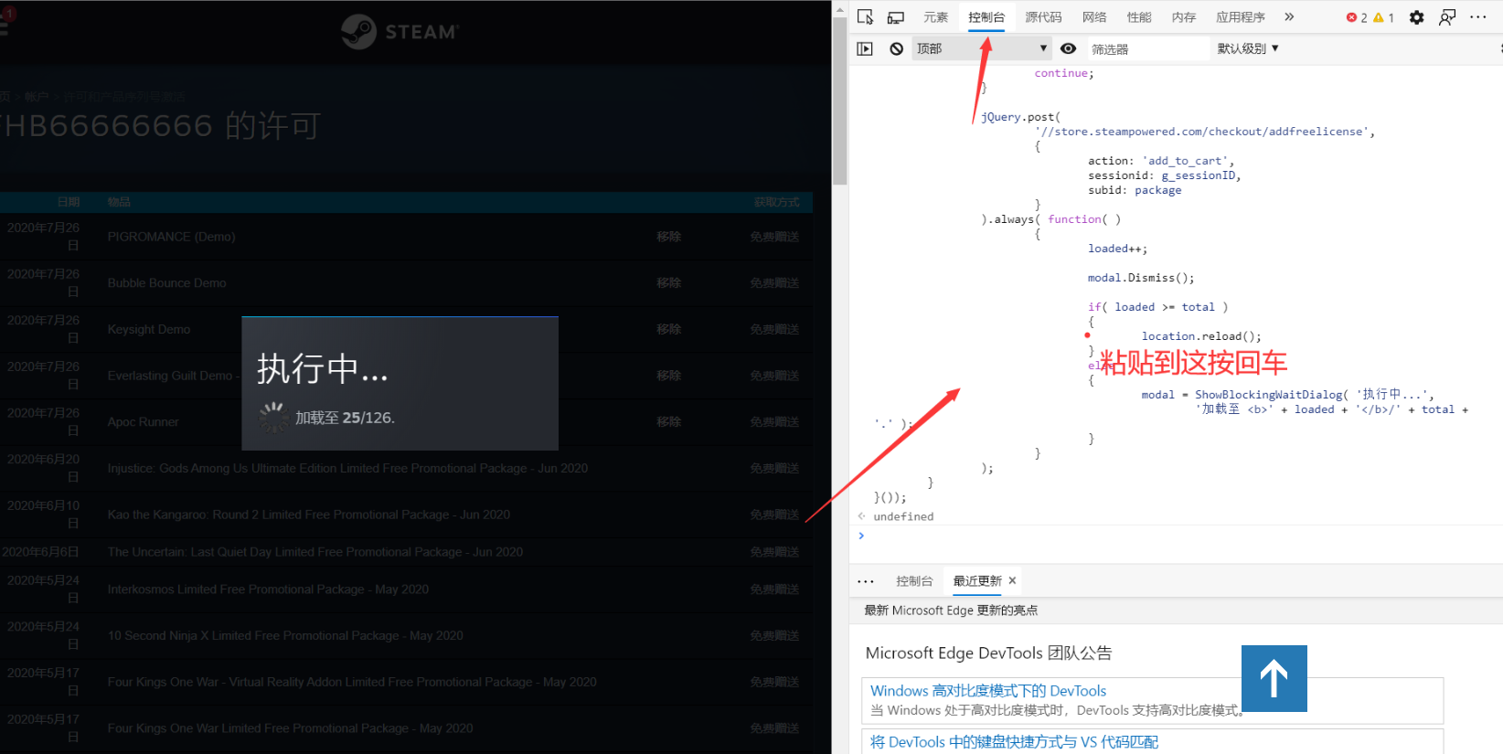
Task: Click the undefined console output line
Action: [x=903, y=516]
